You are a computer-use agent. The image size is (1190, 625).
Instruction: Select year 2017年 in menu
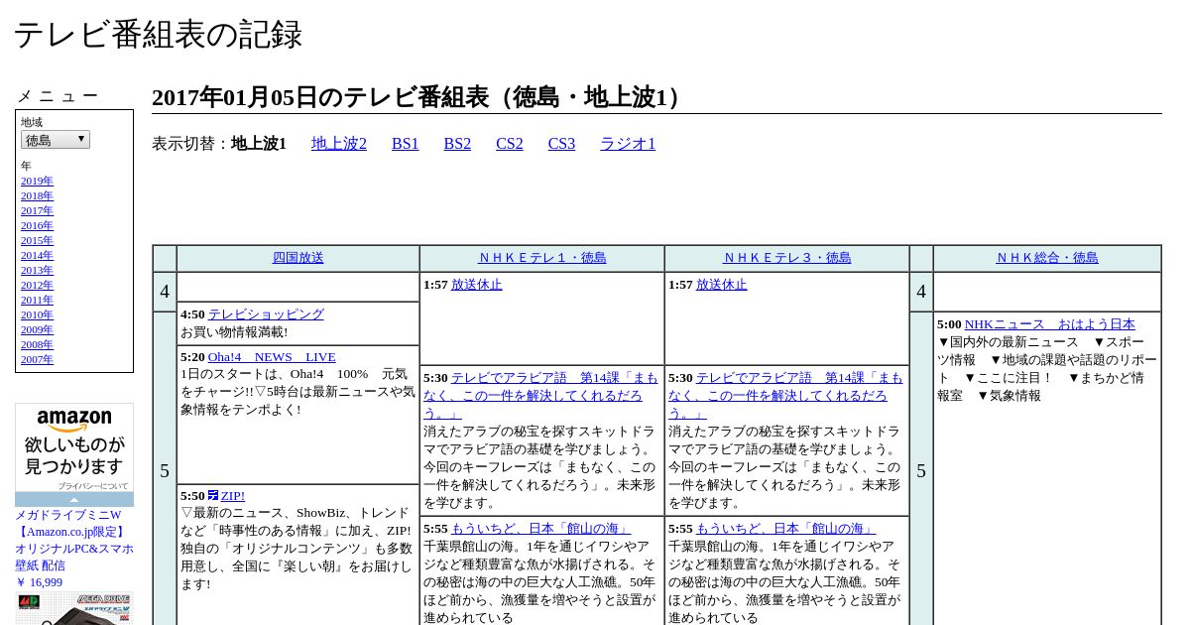click(37, 210)
